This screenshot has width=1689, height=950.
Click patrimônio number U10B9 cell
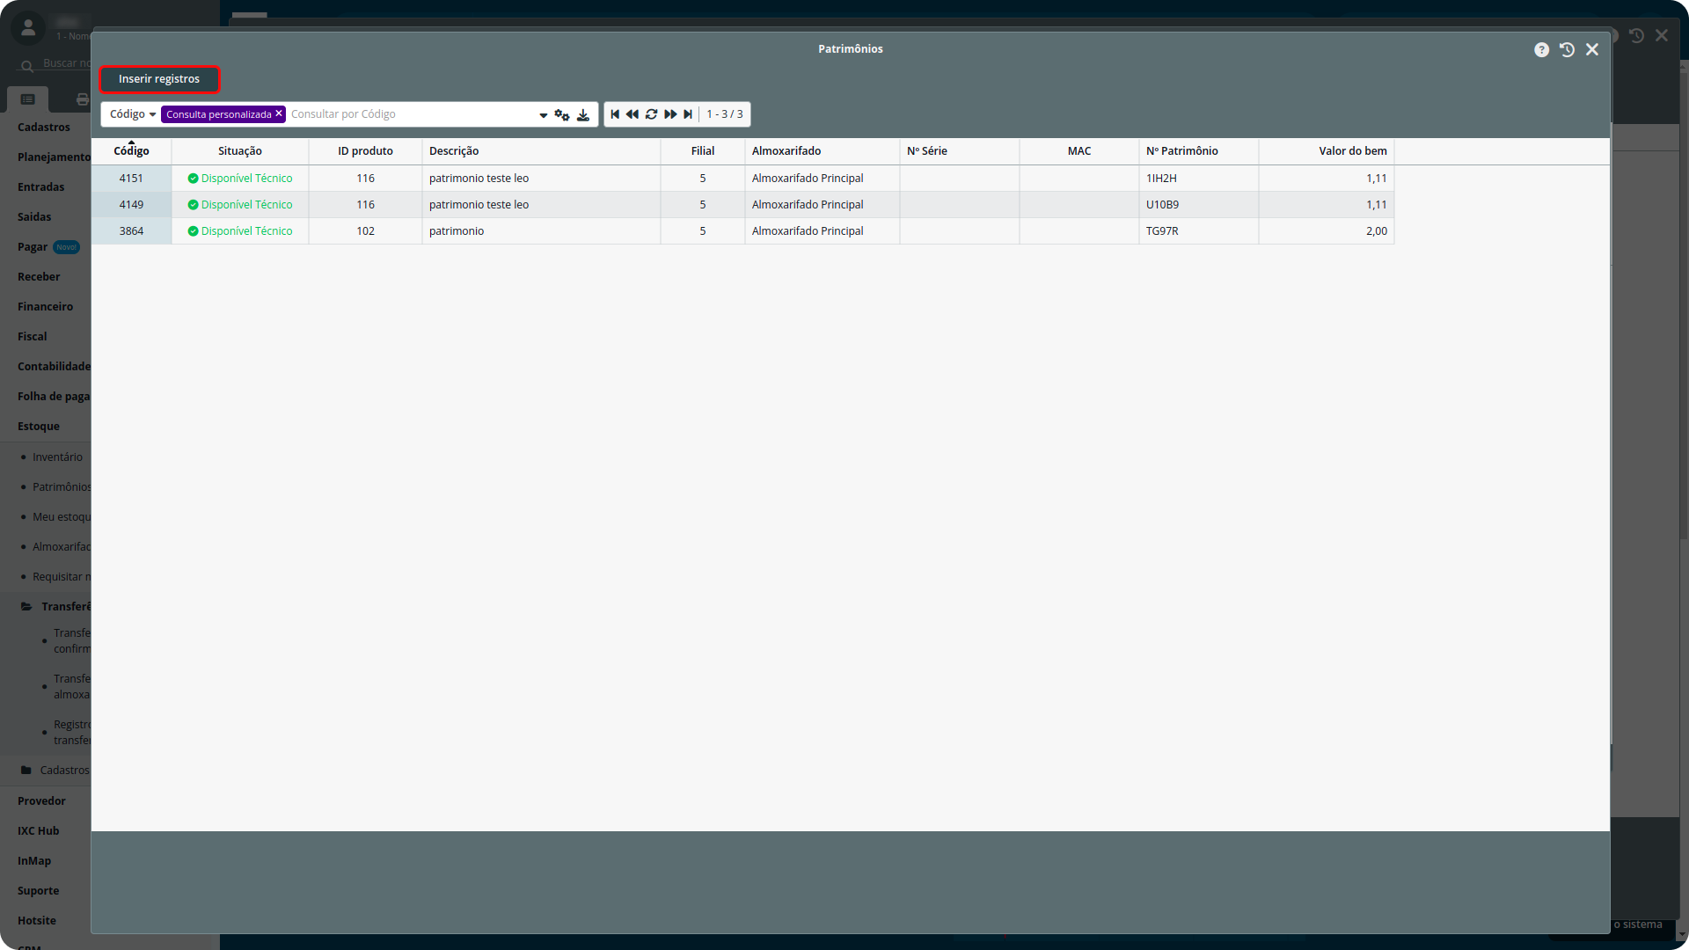click(1199, 205)
